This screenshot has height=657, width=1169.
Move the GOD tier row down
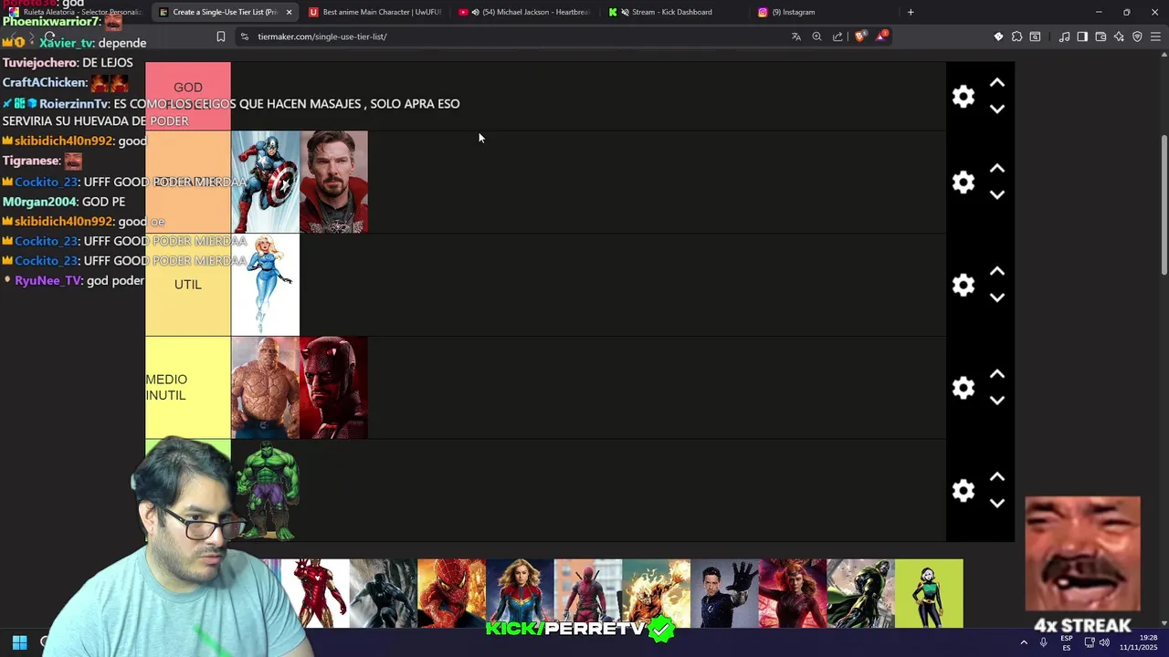(x=997, y=109)
